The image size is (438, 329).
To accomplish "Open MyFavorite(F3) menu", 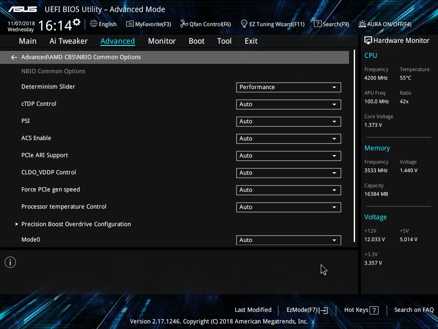I will (x=148, y=24).
